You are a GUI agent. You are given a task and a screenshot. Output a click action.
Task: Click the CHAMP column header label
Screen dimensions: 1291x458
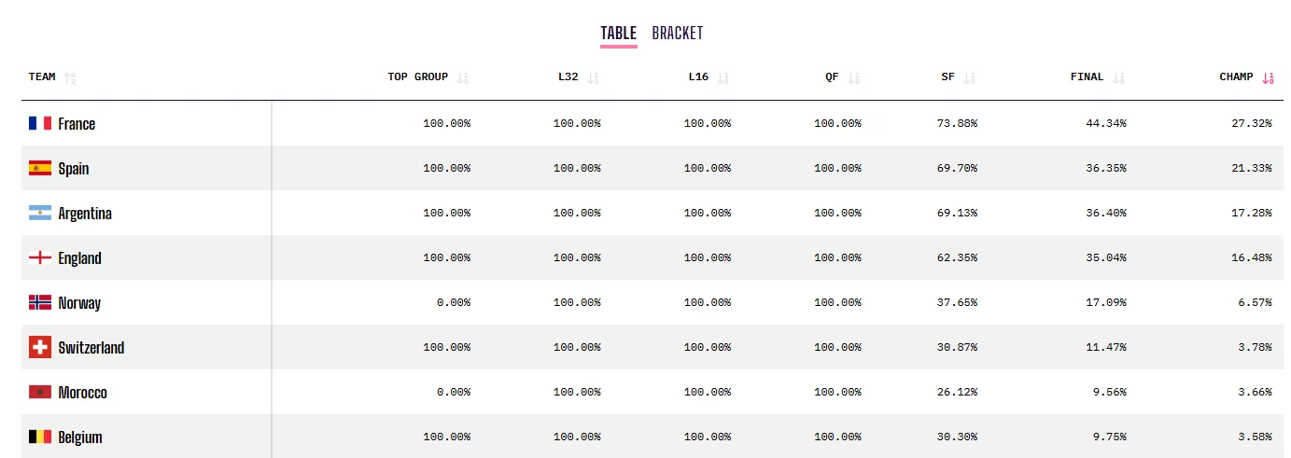[1237, 77]
